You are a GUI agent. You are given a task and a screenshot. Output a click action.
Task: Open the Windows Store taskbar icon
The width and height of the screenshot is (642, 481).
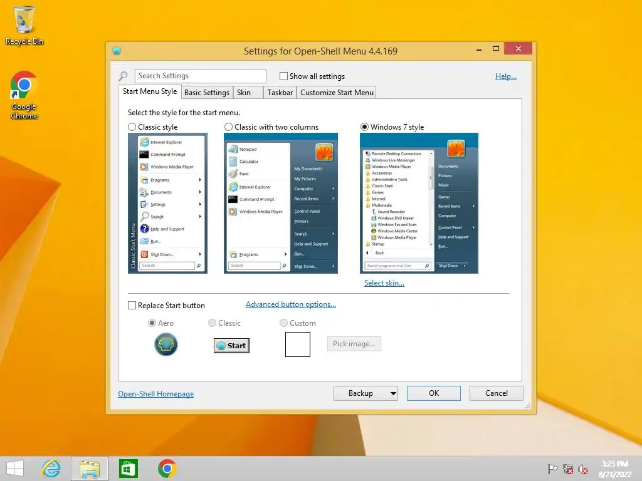pyautogui.click(x=128, y=468)
